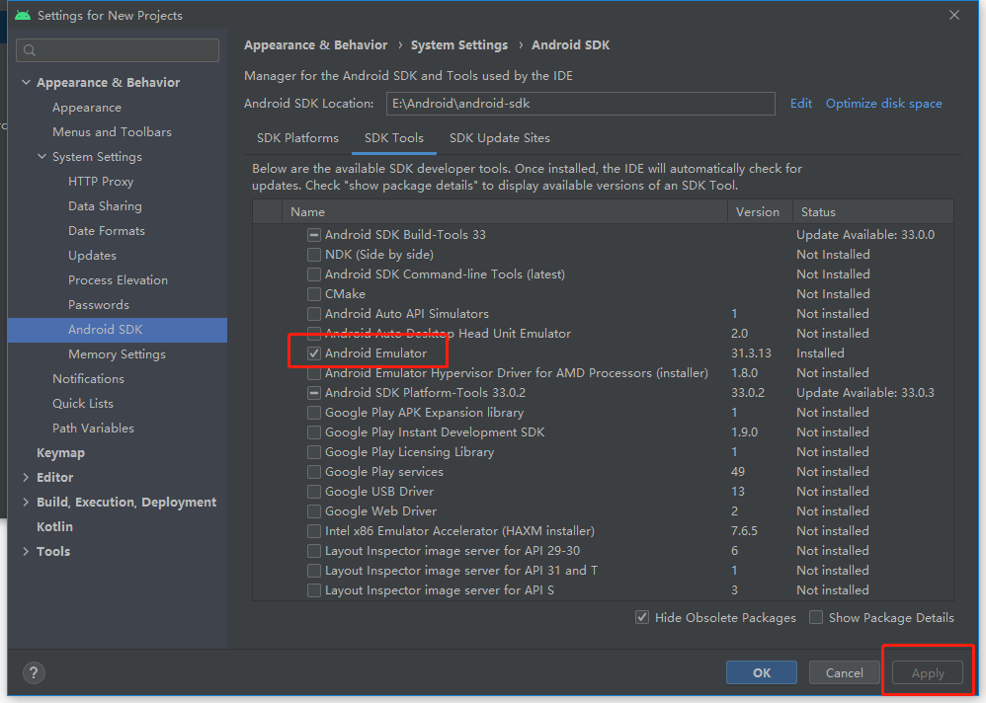Check Google Play Instant Development SDK checkbox
Viewport: 986px width, 703px height.
314,432
